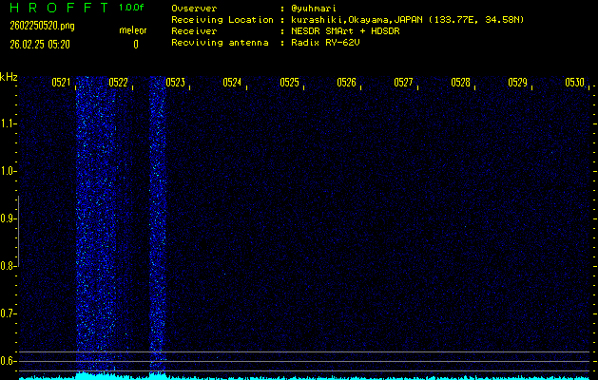The image size is (598, 380).
Task: Select the 0.8 kHz frequency label
Action: click(x=9, y=267)
